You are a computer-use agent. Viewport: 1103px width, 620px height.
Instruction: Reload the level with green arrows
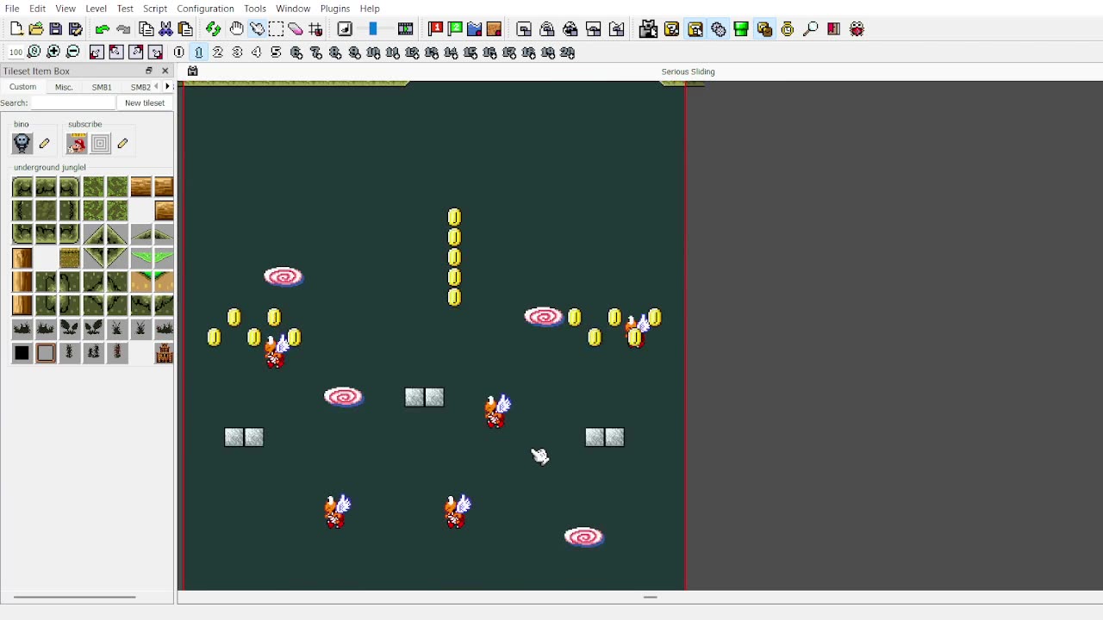pos(213,29)
